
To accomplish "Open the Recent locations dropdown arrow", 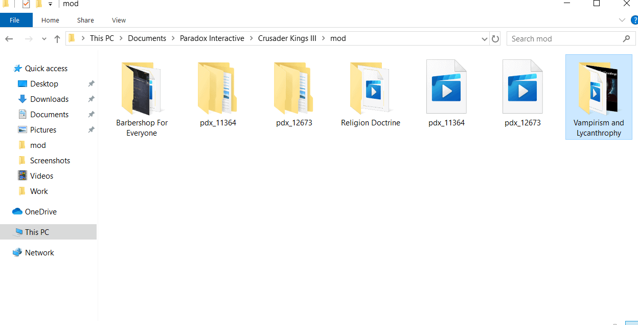I will [x=44, y=39].
